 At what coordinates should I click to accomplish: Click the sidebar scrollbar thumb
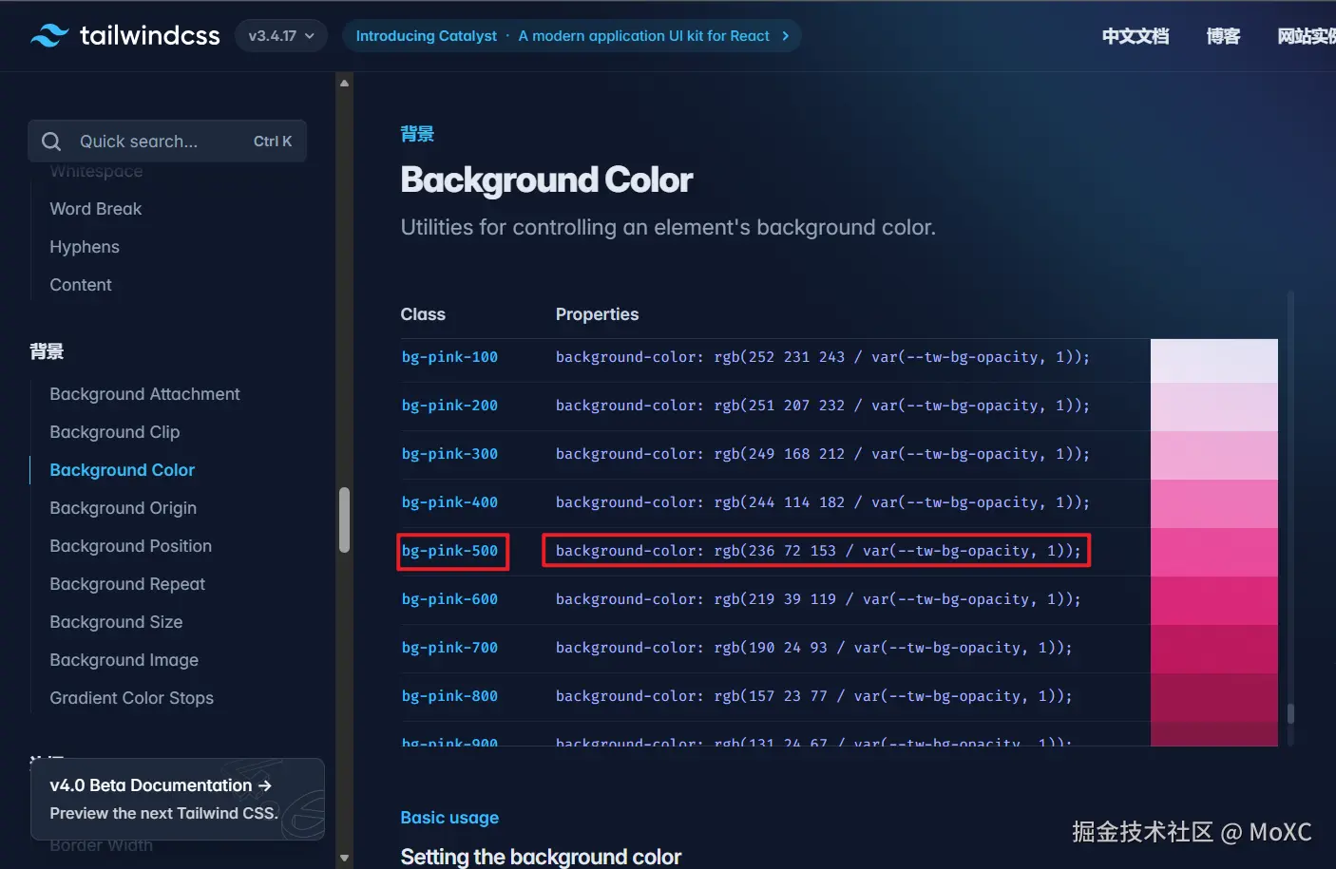(345, 520)
